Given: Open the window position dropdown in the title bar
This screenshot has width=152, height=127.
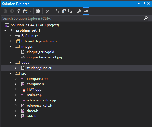Looking at the screenshot, I should coord(139,4).
